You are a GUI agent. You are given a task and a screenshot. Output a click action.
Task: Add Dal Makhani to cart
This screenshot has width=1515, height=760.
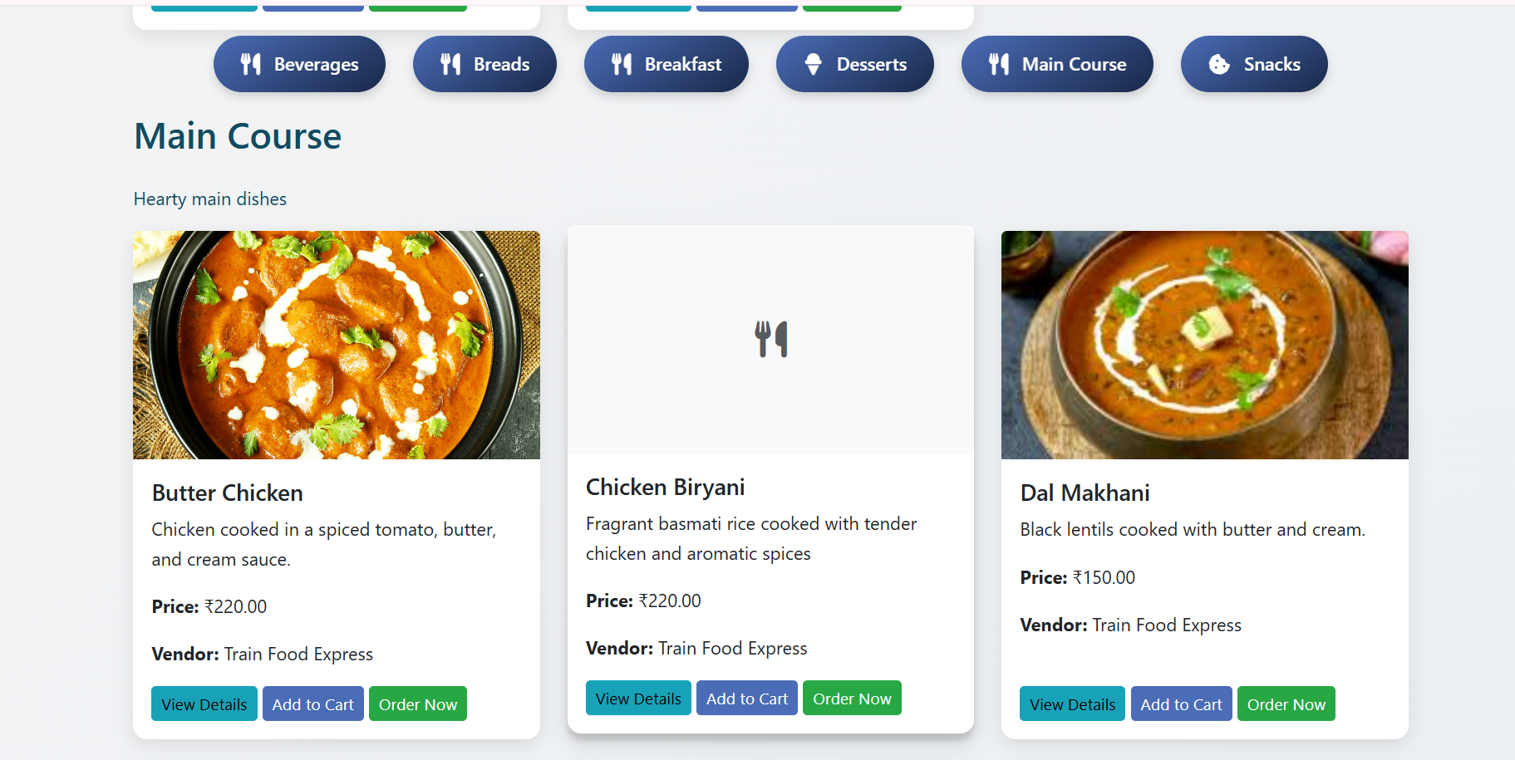(1181, 704)
